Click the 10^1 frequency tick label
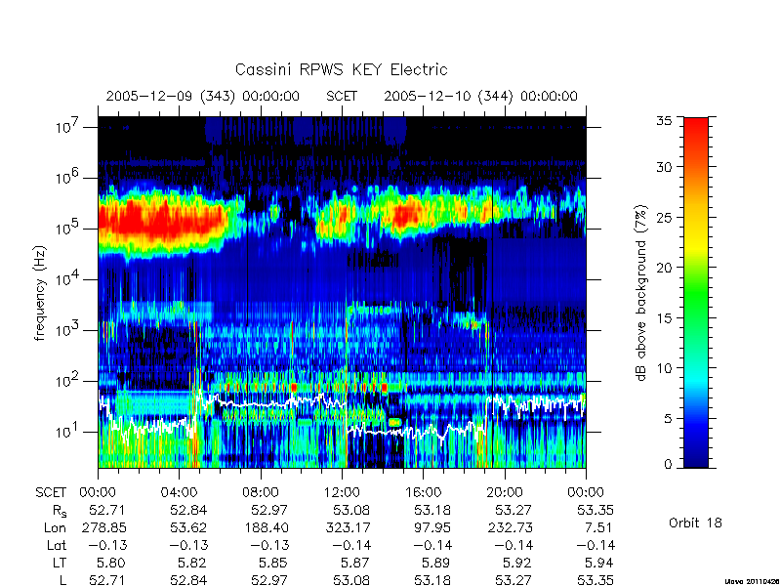 pos(66,431)
